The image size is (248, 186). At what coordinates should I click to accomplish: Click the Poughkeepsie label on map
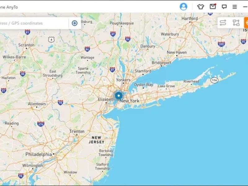[x=122, y=23]
